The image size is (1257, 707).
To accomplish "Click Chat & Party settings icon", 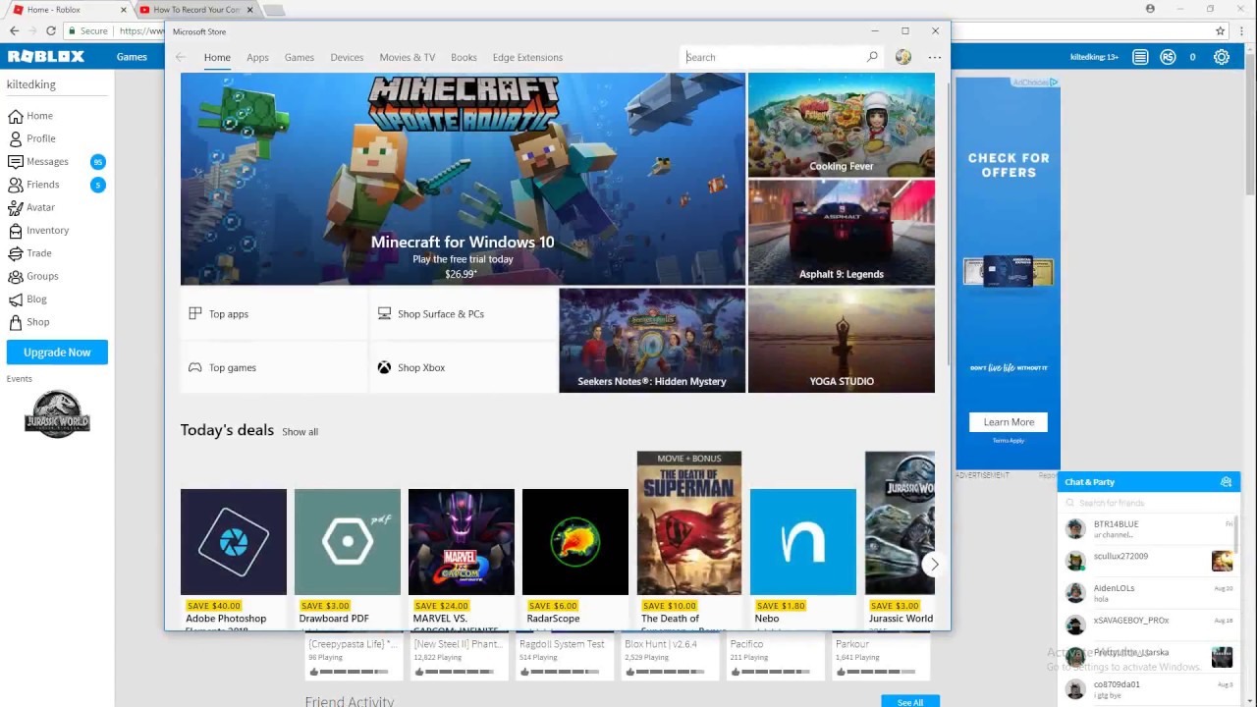I will (x=1226, y=482).
